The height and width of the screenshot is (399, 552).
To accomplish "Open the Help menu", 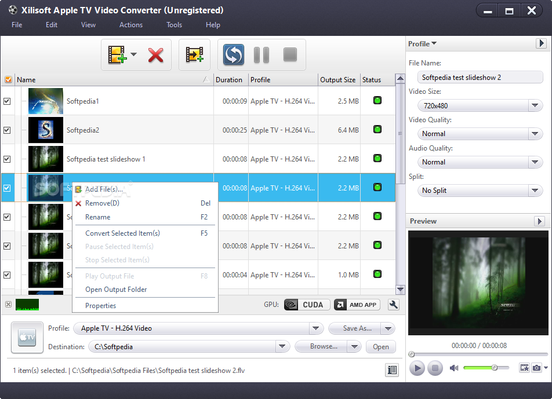I will point(213,25).
